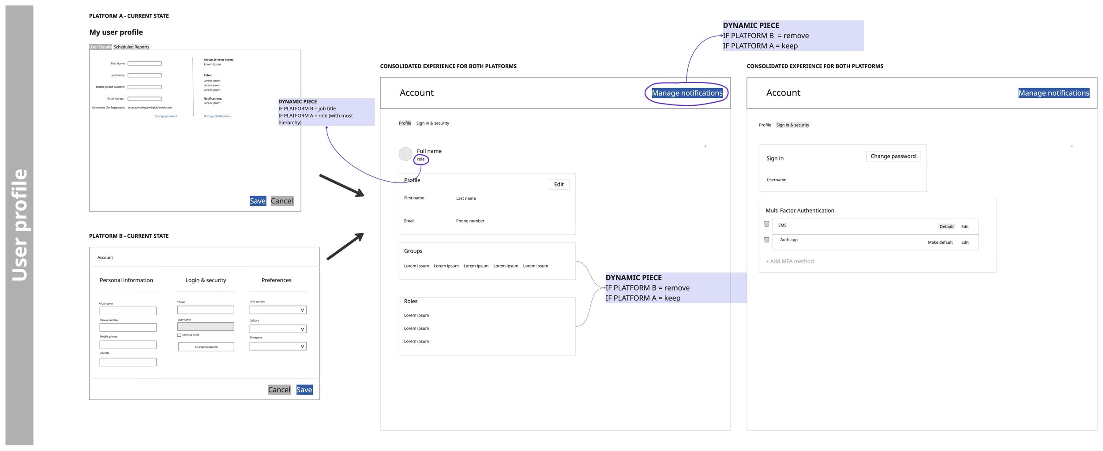Click the Edit button in the Profile card
Screen dimensions: 1103x451
(559, 184)
